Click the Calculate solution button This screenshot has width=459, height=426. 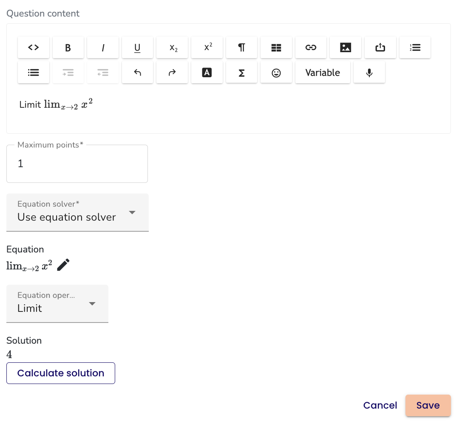[61, 373]
